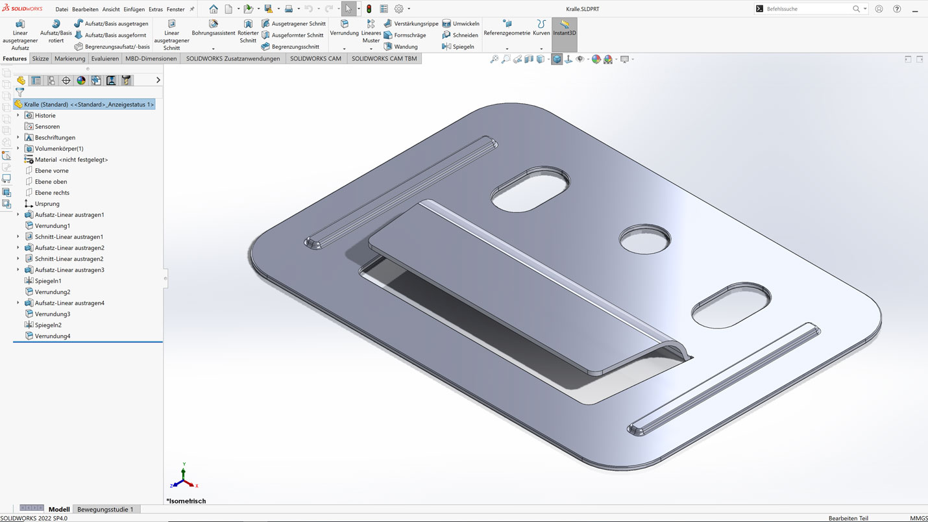Open the Referenzgeometrie dropdown arrow
The height and width of the screenshot is (522, 928).
(x=507, y=49)
